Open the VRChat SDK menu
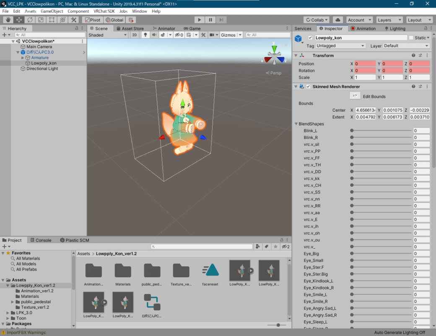436x336 pixels. (105, 11)
